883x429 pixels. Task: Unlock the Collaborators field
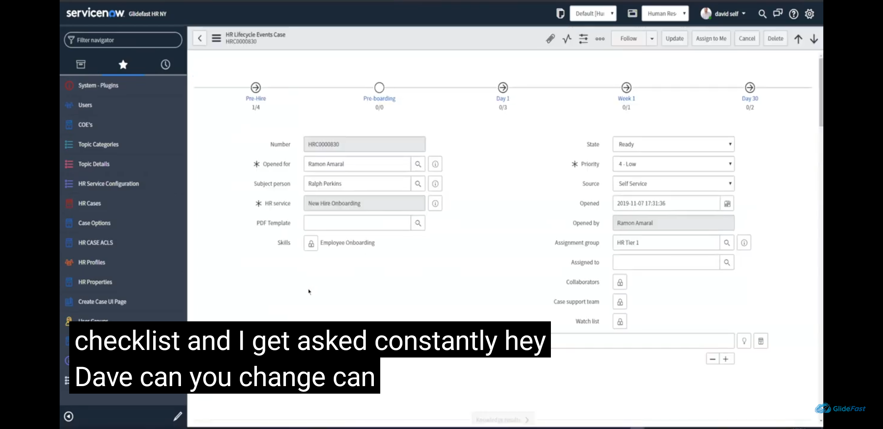click(620, 282)
